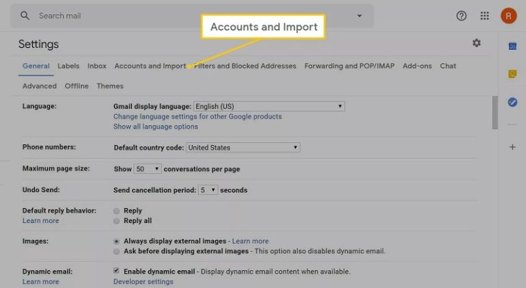Click the settings page vertical scrollbar
This screenshot has height=288, width=526.
coord(495,113)
